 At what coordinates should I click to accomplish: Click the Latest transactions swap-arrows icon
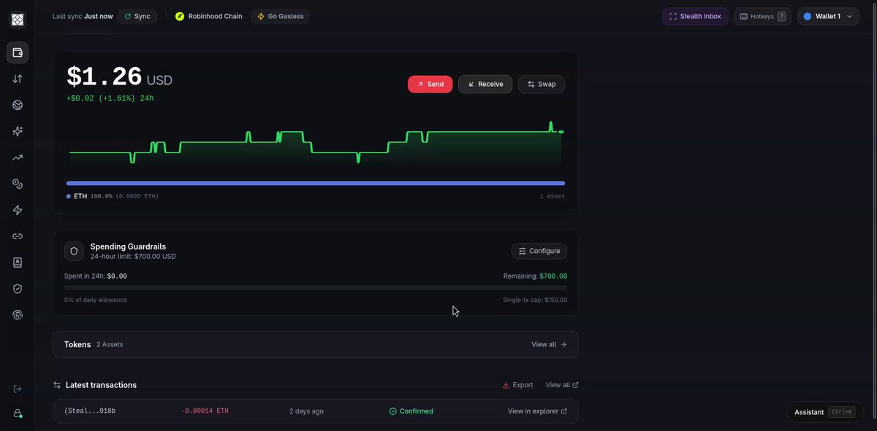(x=57, y=385)
